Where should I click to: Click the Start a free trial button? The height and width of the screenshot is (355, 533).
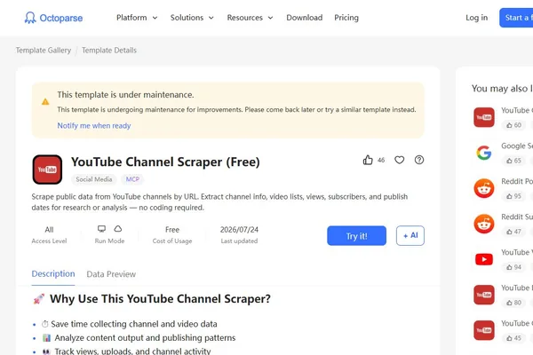coord(516,18)
